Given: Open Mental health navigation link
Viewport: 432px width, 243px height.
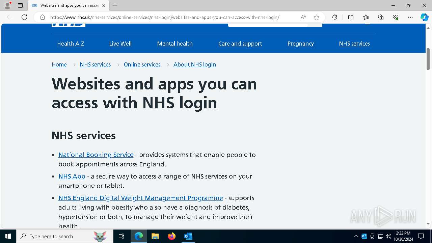Looking at the screenshot, I should point(175,44).
